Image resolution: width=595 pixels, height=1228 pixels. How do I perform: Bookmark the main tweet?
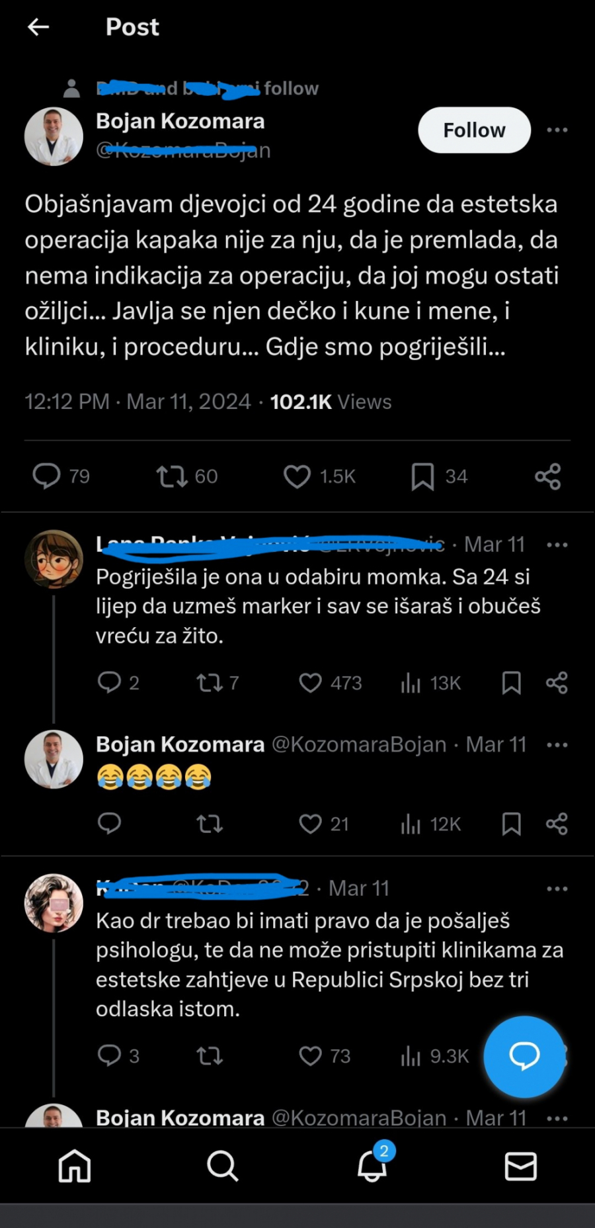[x=422, y=476]
